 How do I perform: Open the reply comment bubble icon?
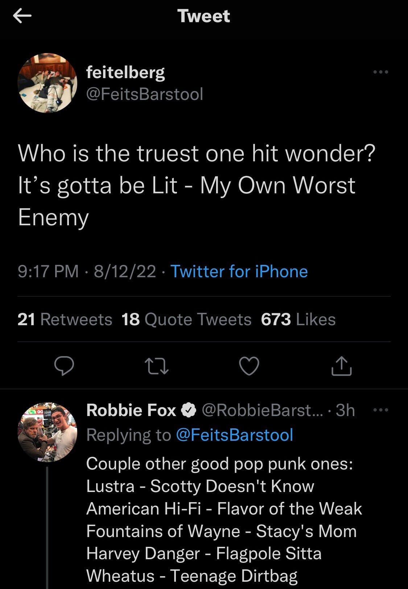click(64, 366)
